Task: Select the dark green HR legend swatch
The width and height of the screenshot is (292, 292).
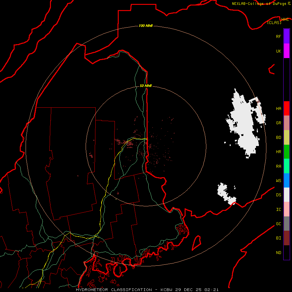Action: (x=286, y=152)
